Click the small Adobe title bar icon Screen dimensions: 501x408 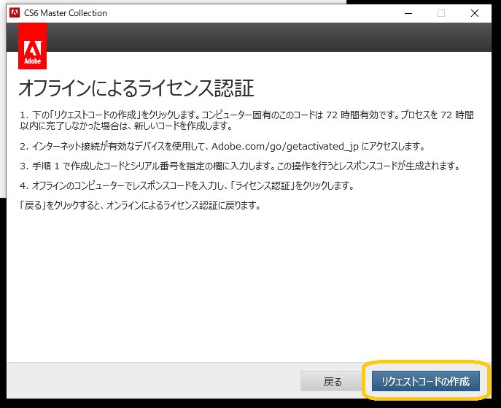coord(15,13)
